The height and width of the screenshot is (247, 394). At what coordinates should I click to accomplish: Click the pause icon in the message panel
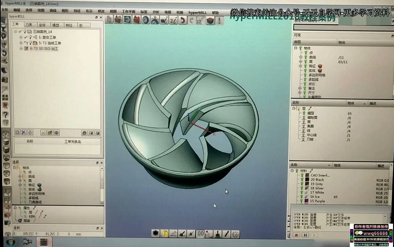pyautogui.click(x=305, y=235)
